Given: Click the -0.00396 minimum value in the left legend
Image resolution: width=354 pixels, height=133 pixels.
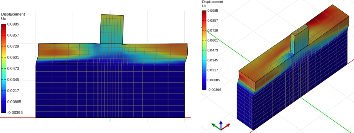Looking at the screenshot, I should tap(15, 112).
